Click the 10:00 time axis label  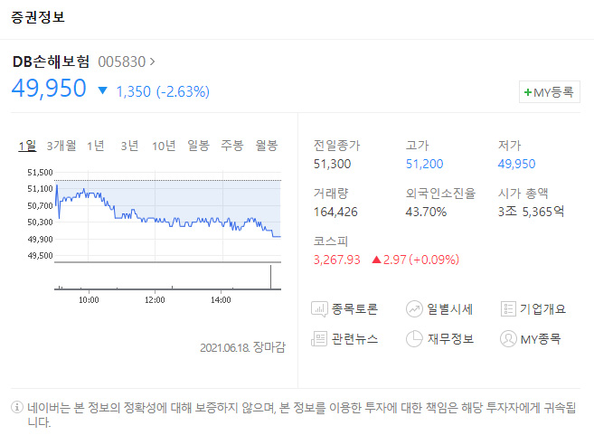pos(89,300)
